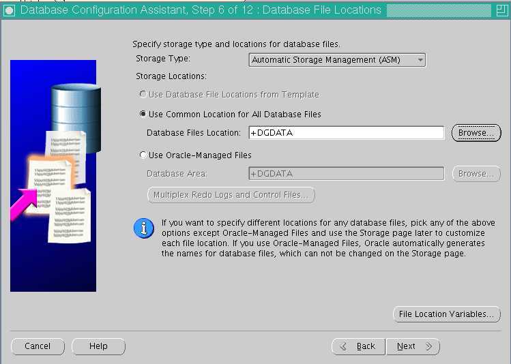Click the blue information icon
The image size is (511, 364).
point(144,228)
